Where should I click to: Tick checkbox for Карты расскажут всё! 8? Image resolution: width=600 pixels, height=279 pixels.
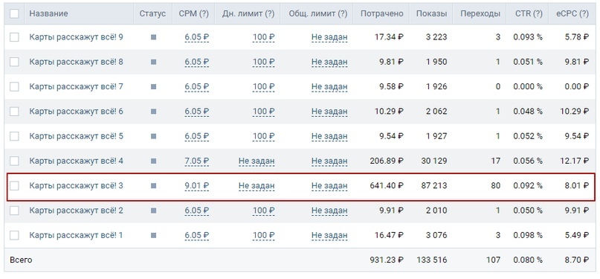click(x=14, y=62)
